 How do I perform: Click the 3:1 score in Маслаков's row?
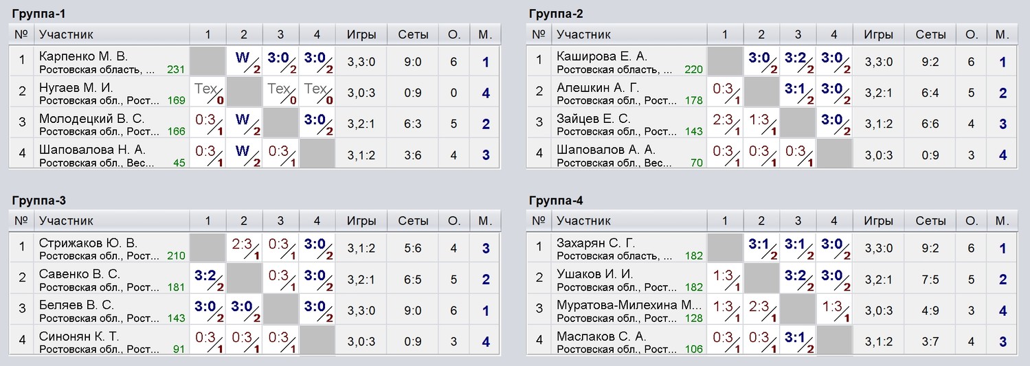(x=798, y=341)
